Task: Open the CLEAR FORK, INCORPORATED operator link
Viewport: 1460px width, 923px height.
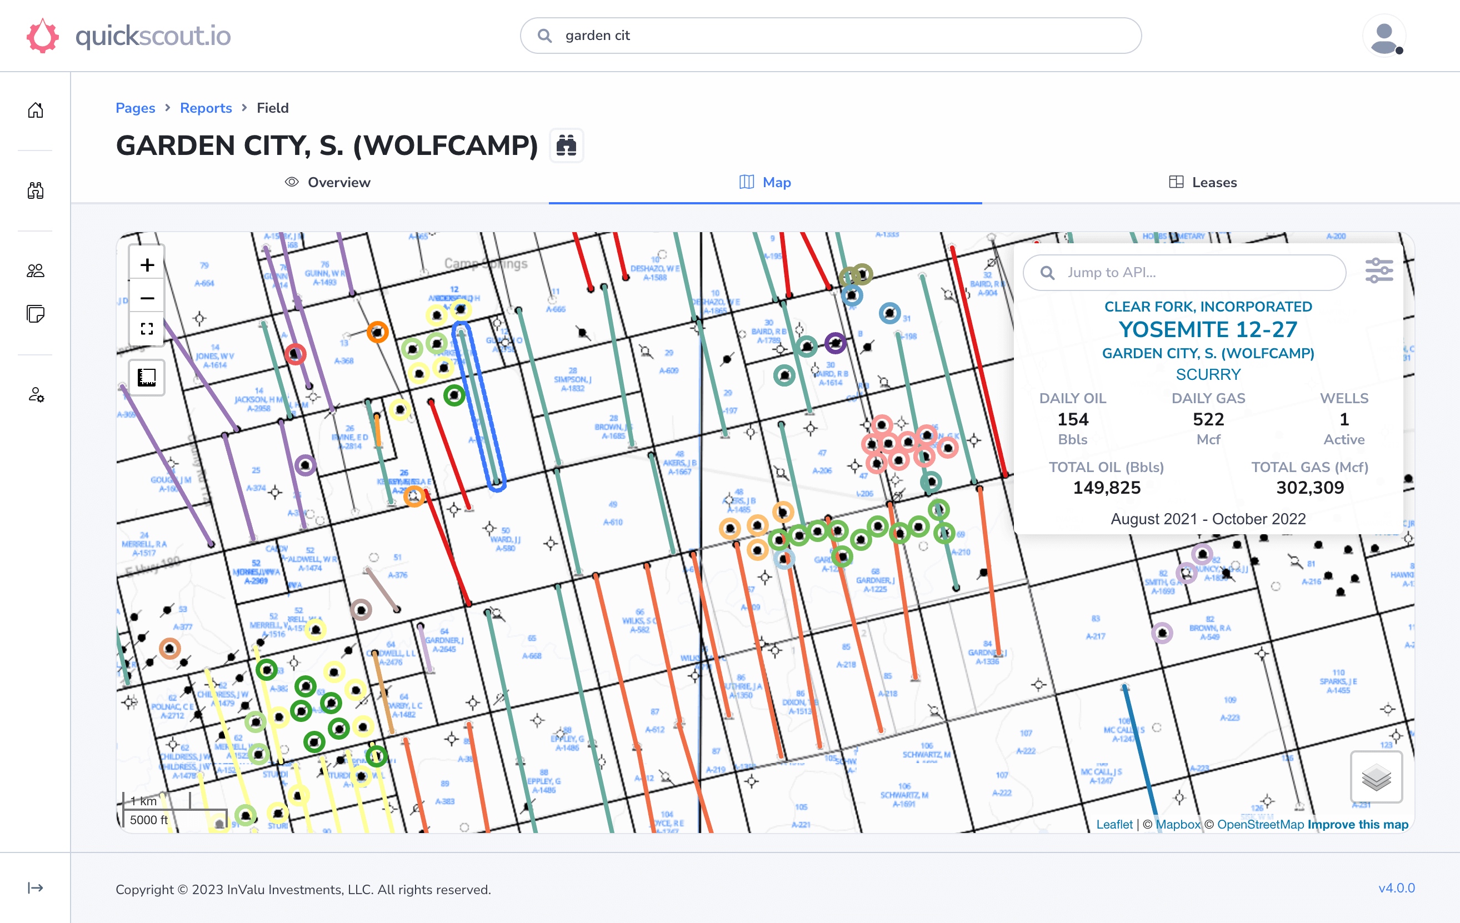Action: click(1208, 307)
